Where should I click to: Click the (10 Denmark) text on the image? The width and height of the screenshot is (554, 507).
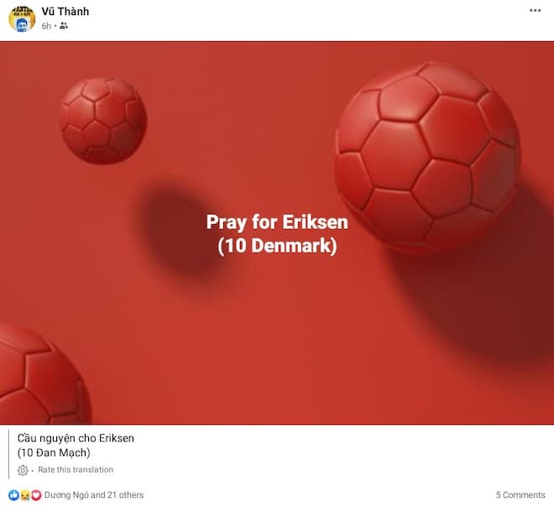point(277,246)
